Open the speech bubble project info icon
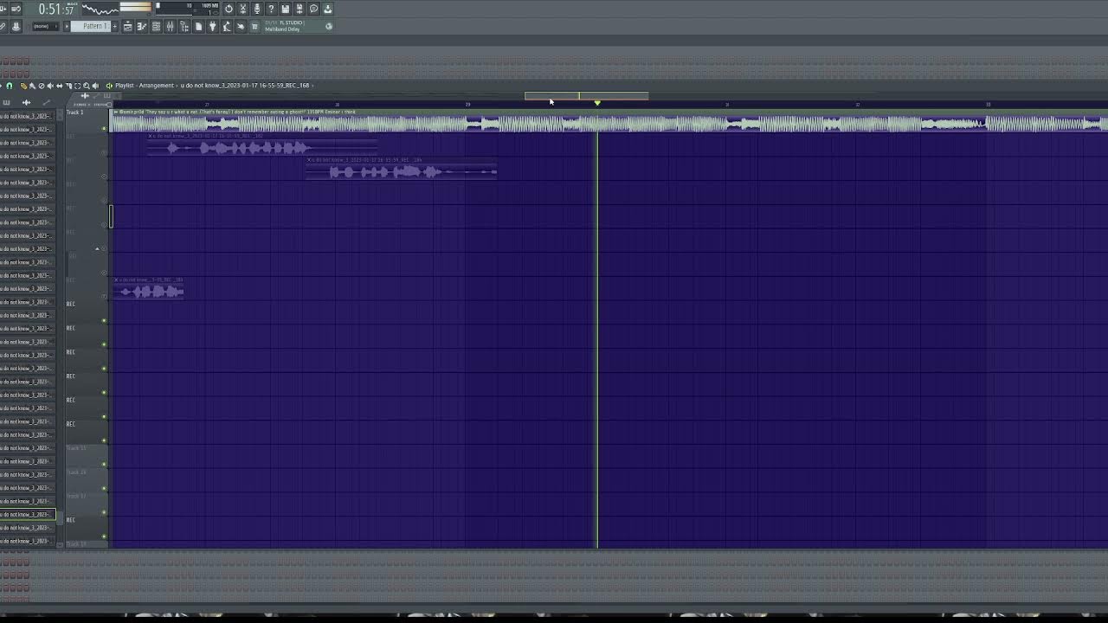This screenshot has height=623, width=1108. pos(313,9)
